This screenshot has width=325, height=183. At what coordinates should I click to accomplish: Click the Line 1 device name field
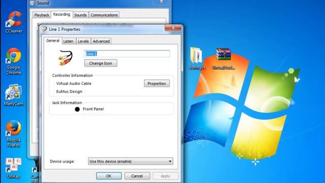tap(127, 54)
